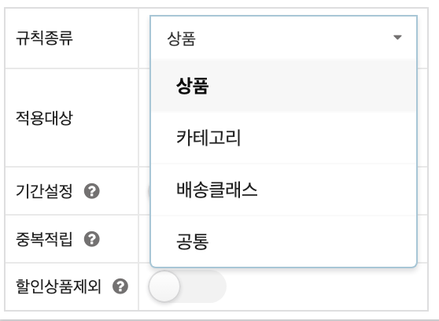The image size is (439, 321).
Task: Collapse the 규칙종류 dropdown arrow
Action: (397, 37)
